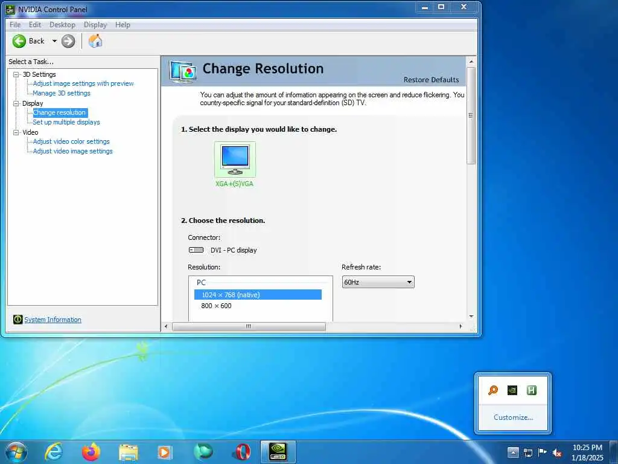Collapse the 3D Settings tree node
The height and width of the screenshot is (464, 618).
click(16, 74)
